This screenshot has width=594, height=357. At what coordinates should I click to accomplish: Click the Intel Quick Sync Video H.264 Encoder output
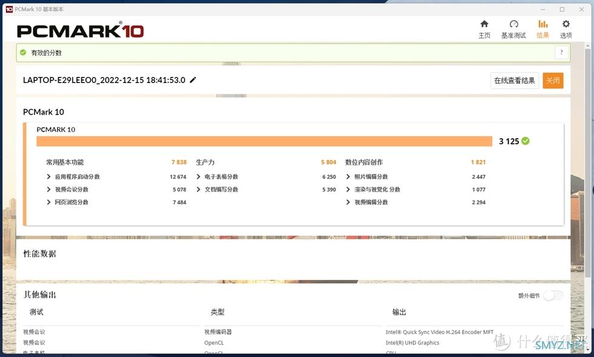tap(439, 332)
